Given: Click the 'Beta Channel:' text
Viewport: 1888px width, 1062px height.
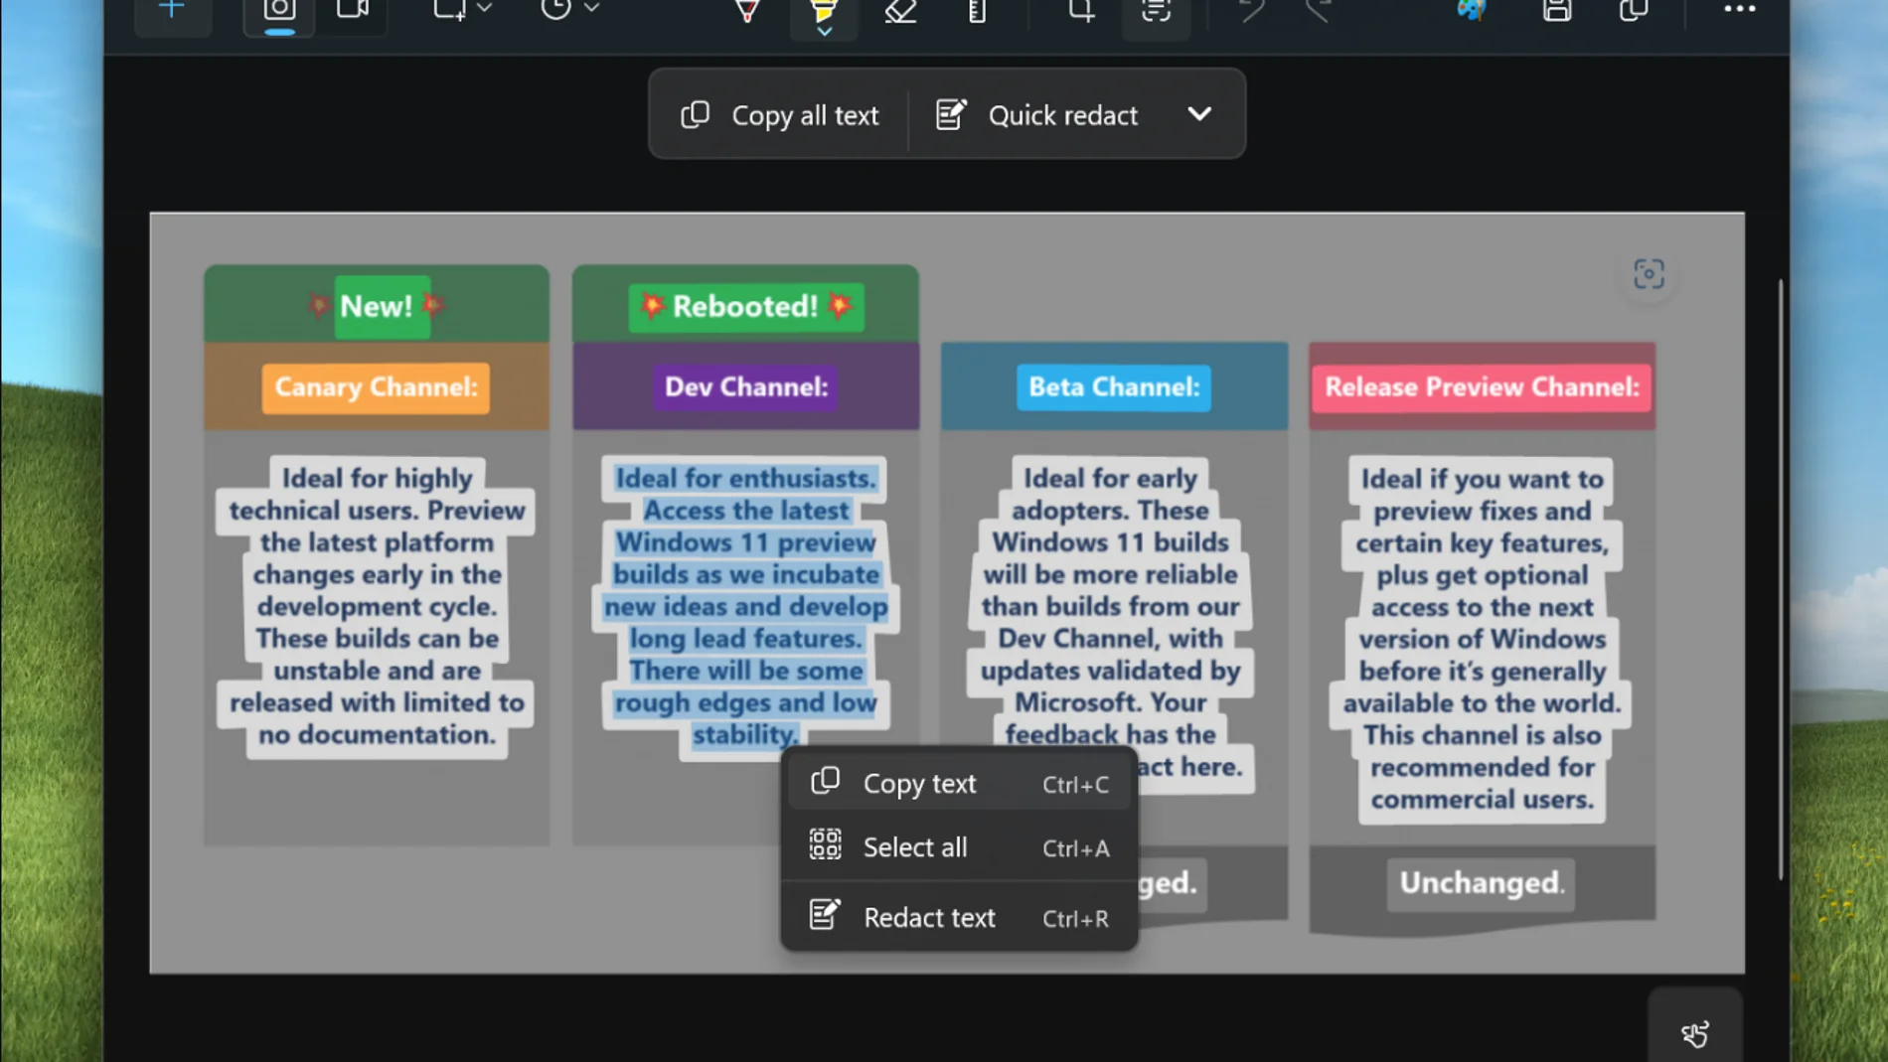Looking at the screenshot, I should pos(1113,387).
